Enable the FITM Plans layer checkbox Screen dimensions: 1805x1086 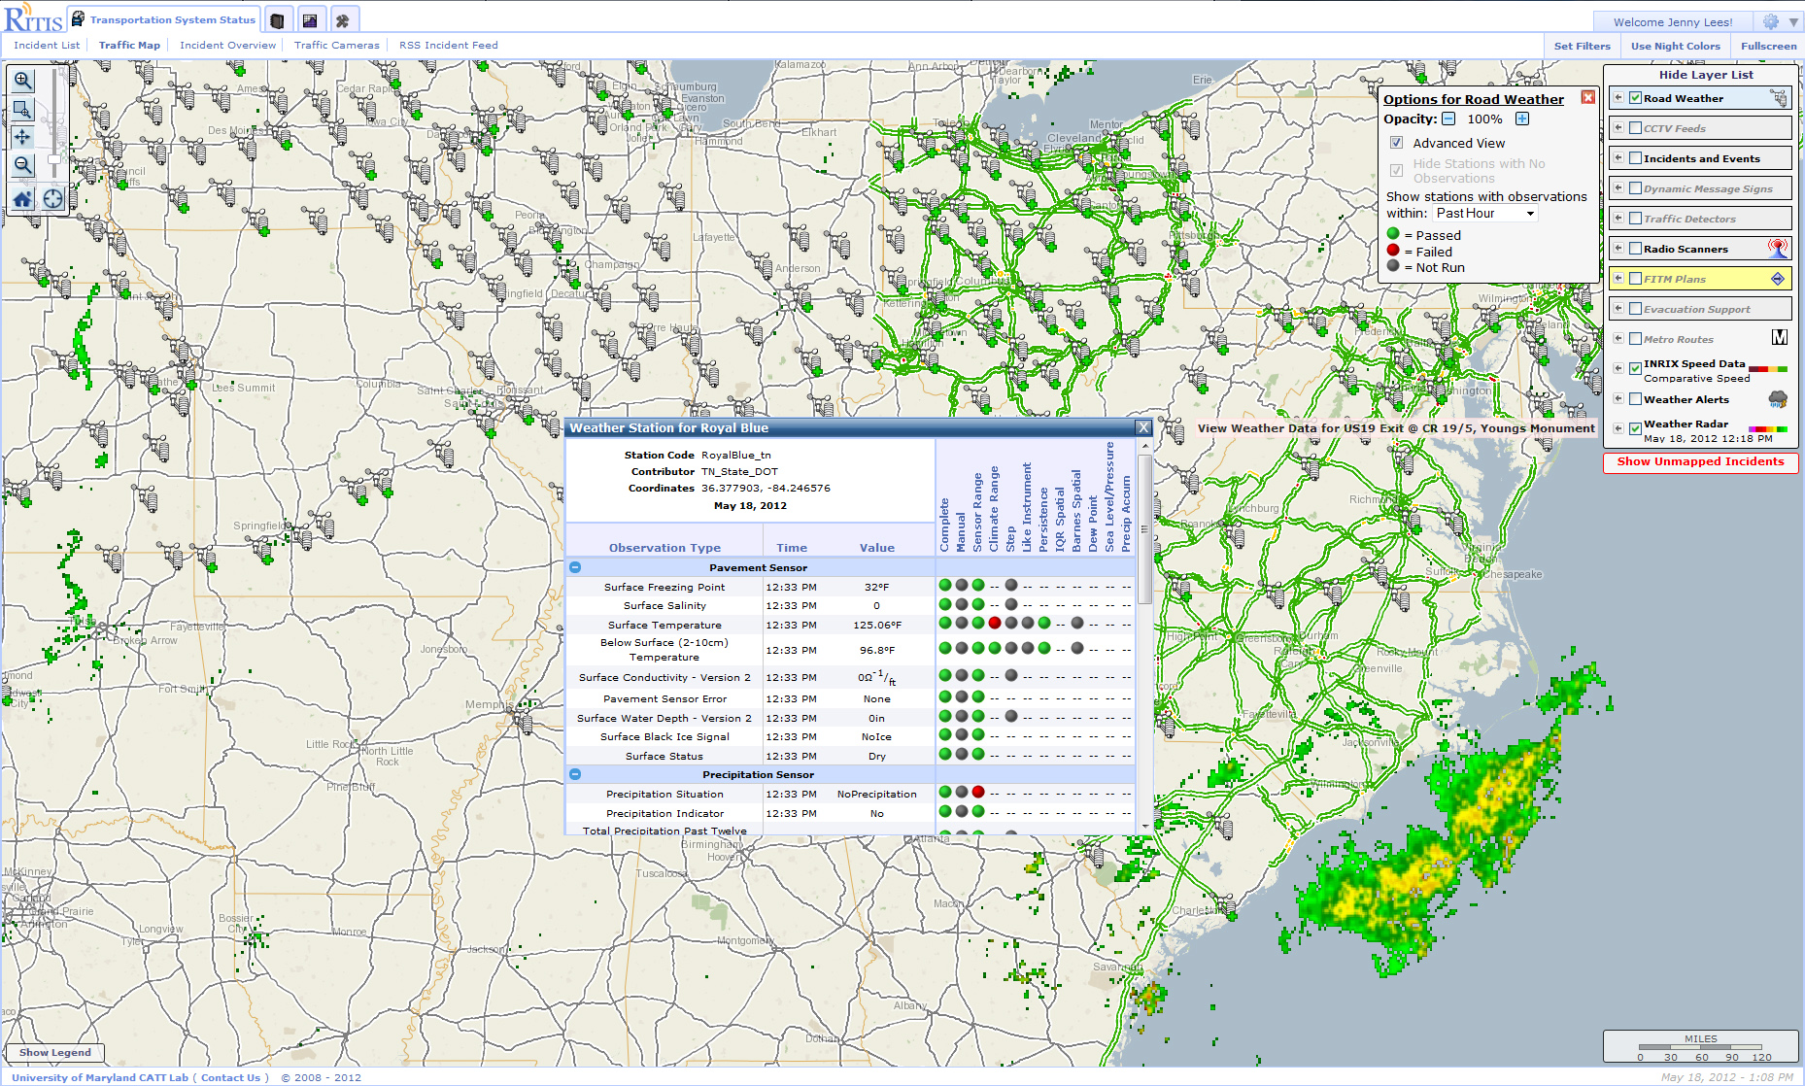1635,279
